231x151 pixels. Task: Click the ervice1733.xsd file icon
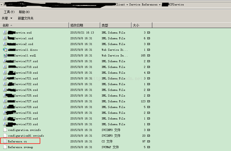pos(5,124)
